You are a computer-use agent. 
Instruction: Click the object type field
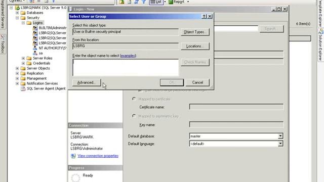126,32
